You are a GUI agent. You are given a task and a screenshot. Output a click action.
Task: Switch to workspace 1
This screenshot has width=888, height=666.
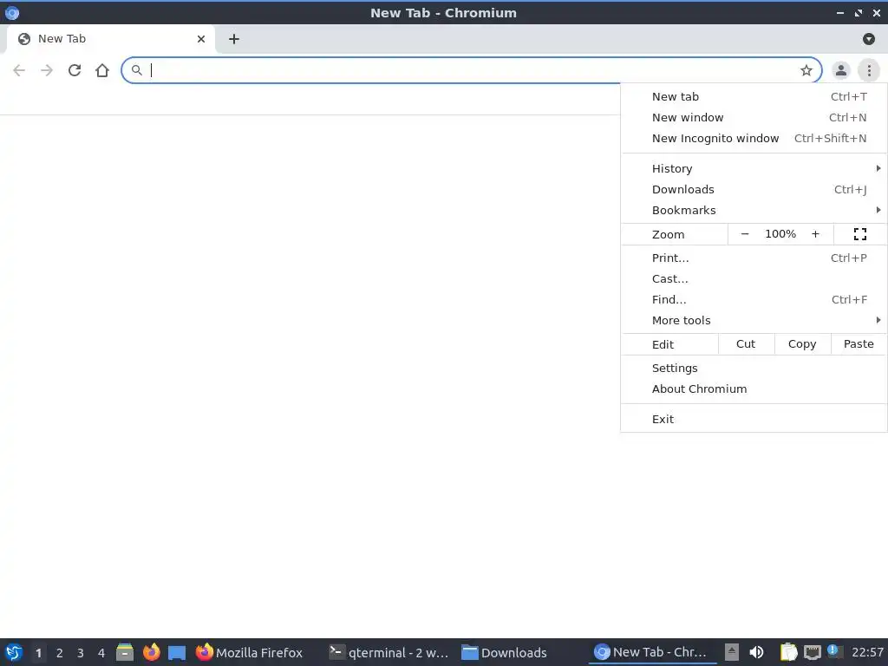click(x=38, y=653)
